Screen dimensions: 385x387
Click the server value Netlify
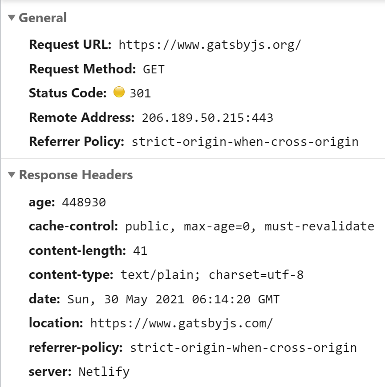point(104,372)
